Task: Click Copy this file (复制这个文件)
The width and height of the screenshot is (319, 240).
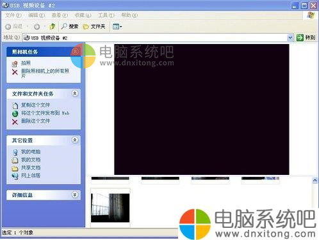Action: 35,105
